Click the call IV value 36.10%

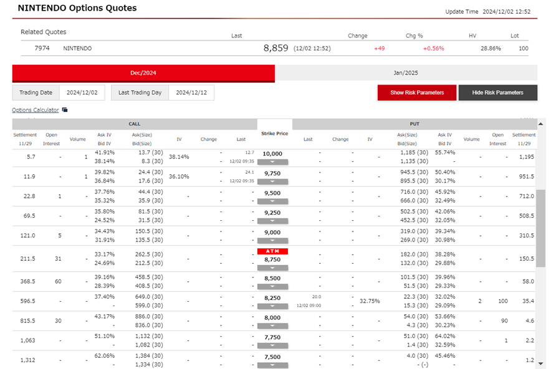tap(179, 177)
